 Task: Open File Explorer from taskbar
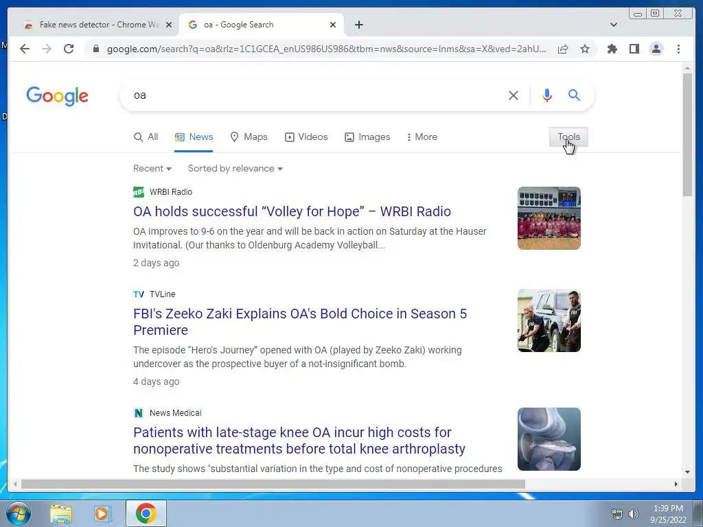tap(61, 513)
